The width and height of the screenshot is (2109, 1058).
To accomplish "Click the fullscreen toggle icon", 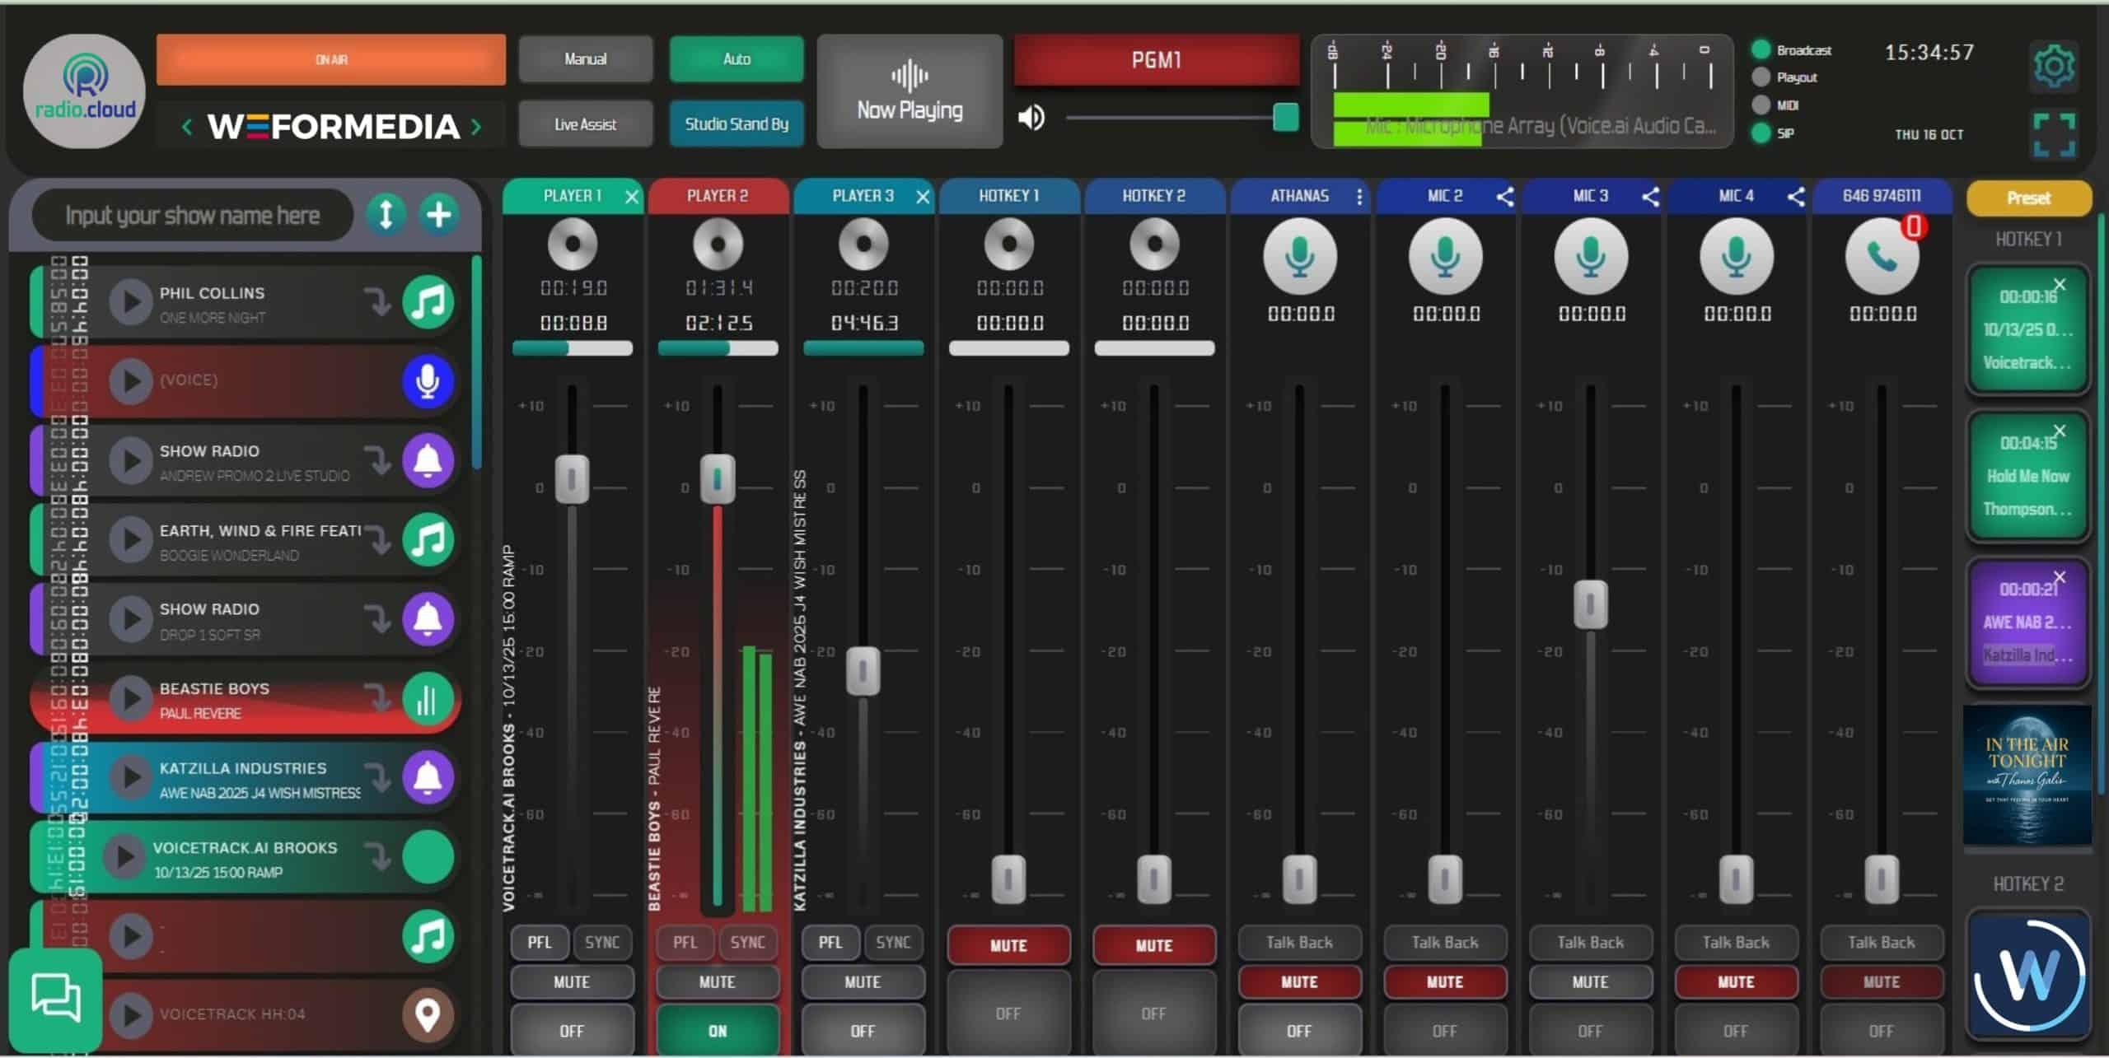I will [x=2052, y=135].
